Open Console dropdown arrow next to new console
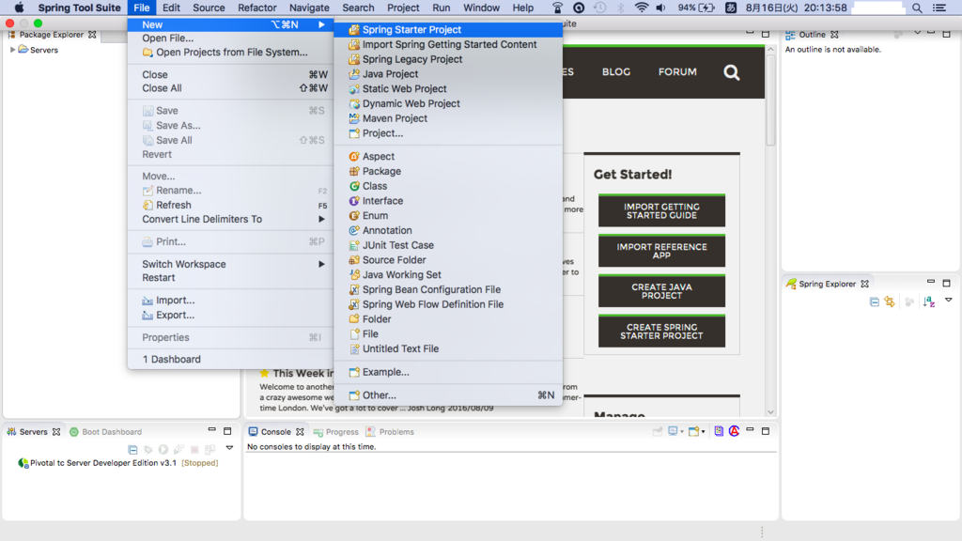 tap(703, 432)
